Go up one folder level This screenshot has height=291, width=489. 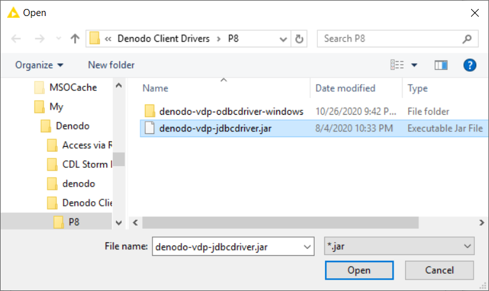tap(75, 38)
